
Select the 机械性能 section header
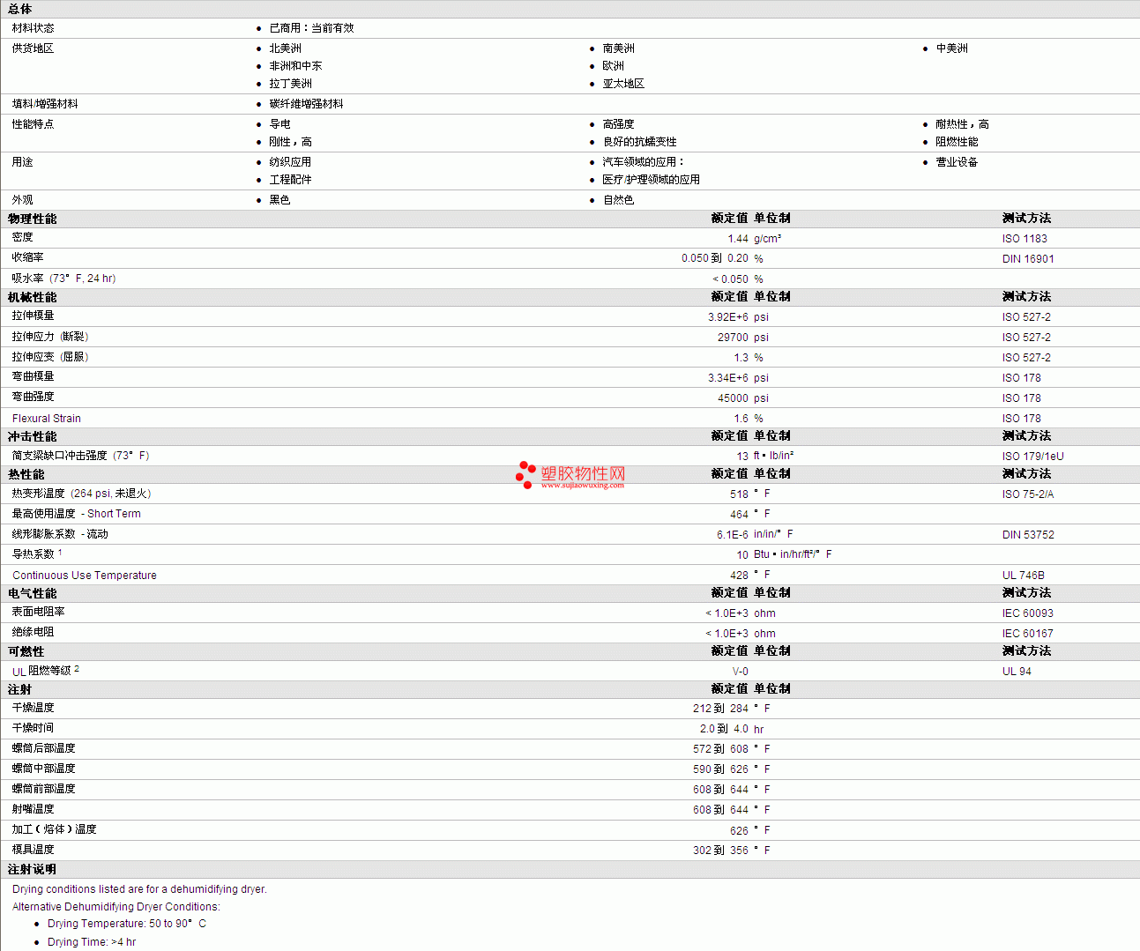[33, 297]
